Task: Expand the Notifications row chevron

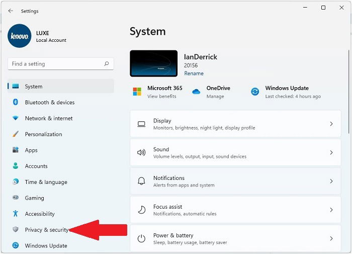Action: [x=331, y=181]
